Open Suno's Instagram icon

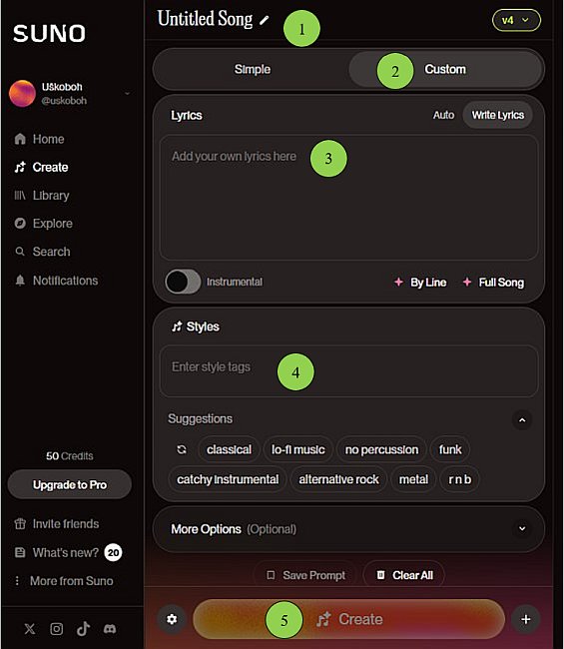click(x=57, y=629)
